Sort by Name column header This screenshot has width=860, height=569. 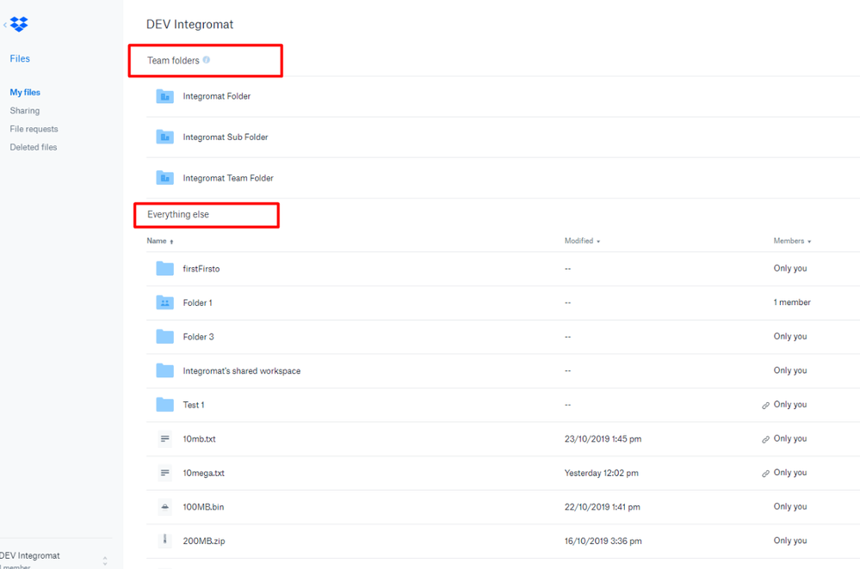(159, 241)
